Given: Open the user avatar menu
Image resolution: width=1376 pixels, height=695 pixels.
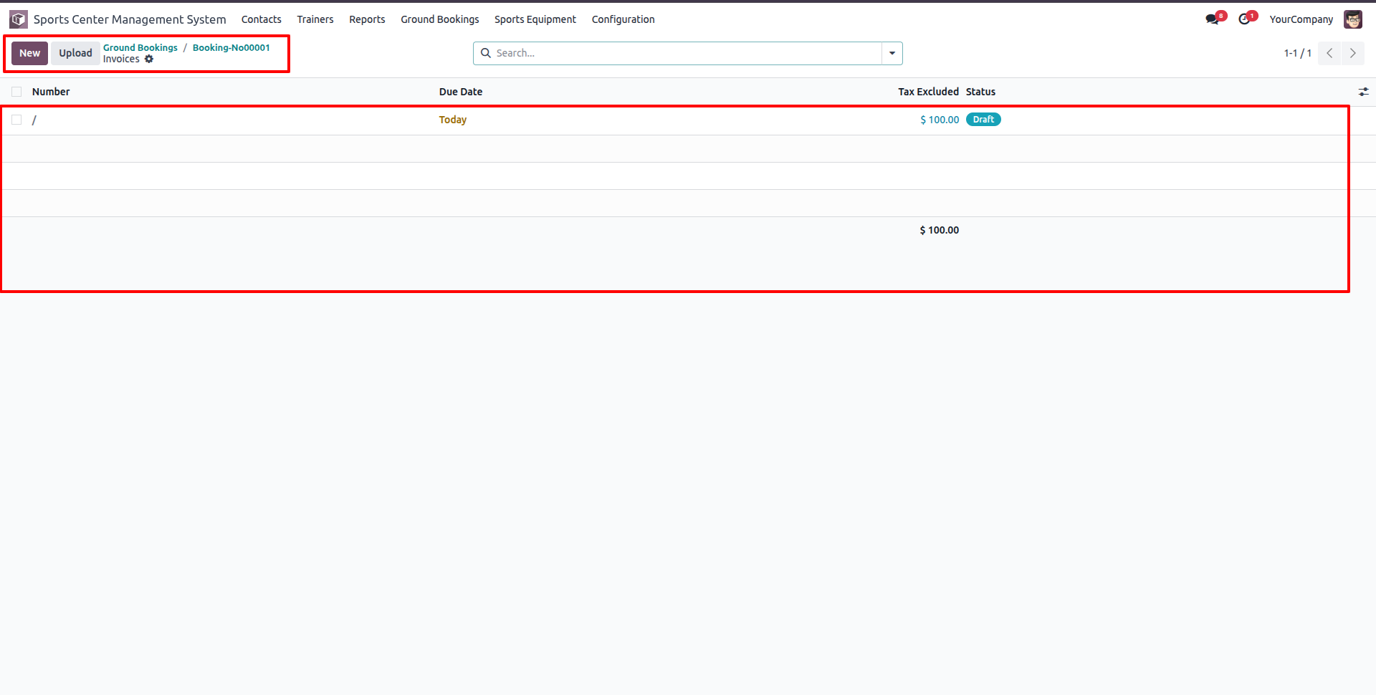Looking at the screenshot, I should 1353,19.
